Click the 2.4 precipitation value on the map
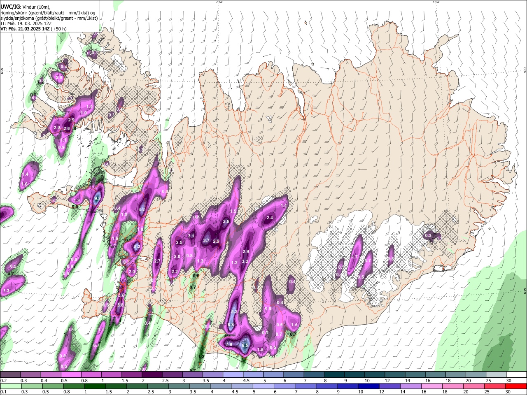The image size is (527, 395). (270, 218)
